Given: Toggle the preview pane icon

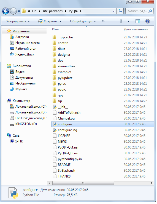Looking at the screenshot, I should click(137, 21).
